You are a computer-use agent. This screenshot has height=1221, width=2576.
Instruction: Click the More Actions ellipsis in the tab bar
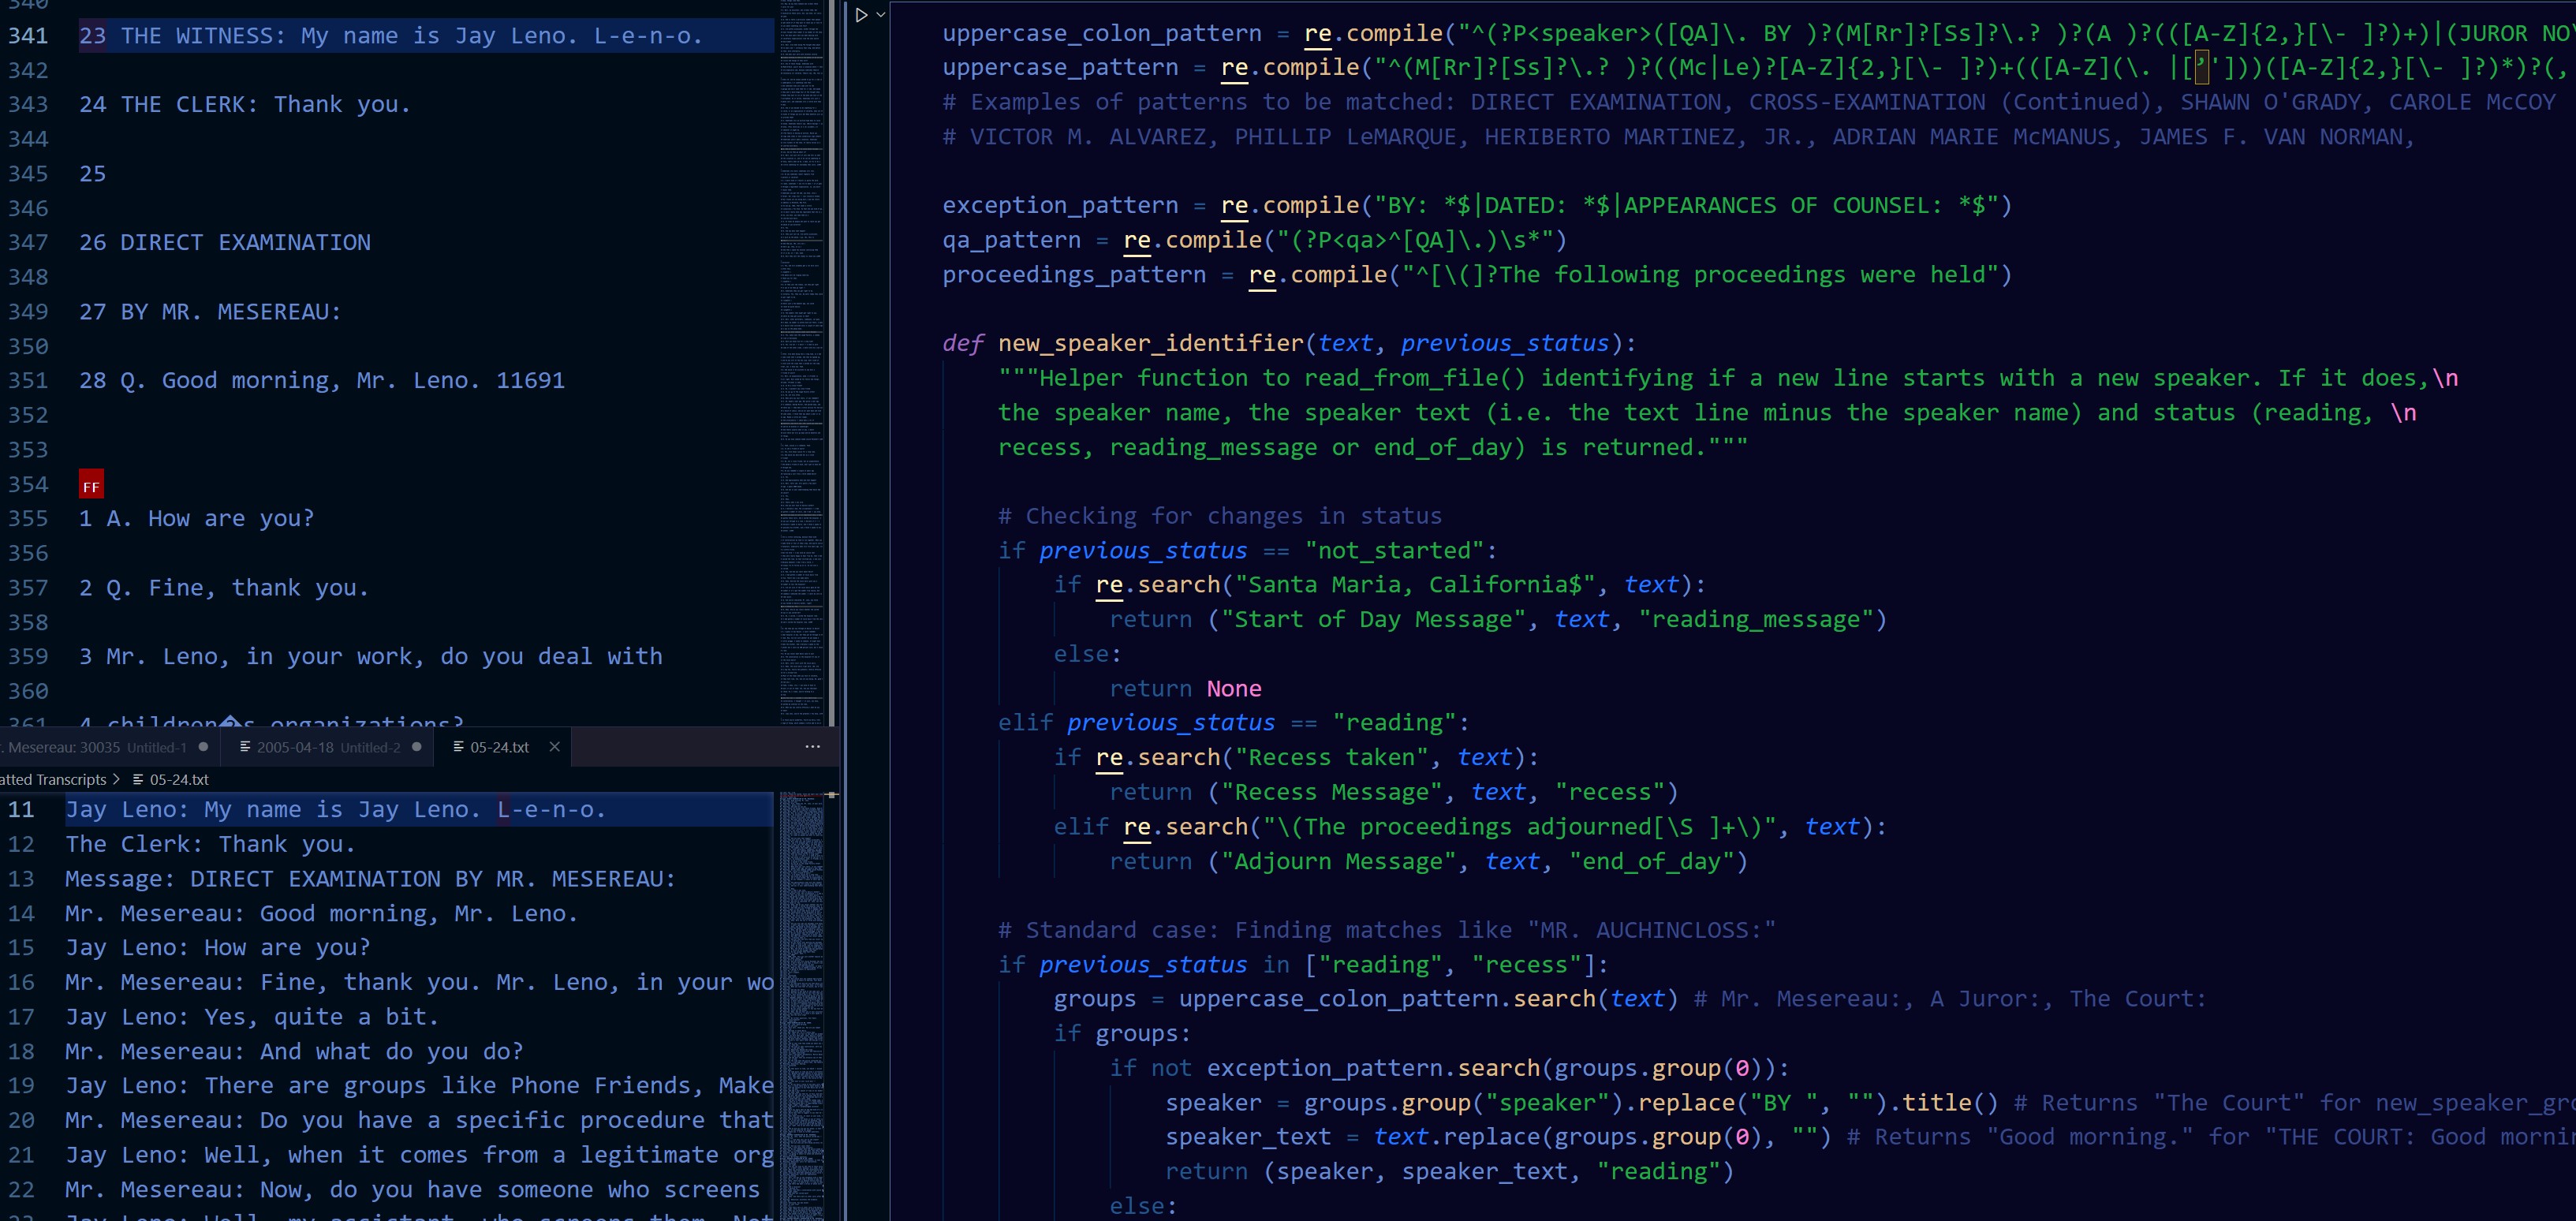812,747
